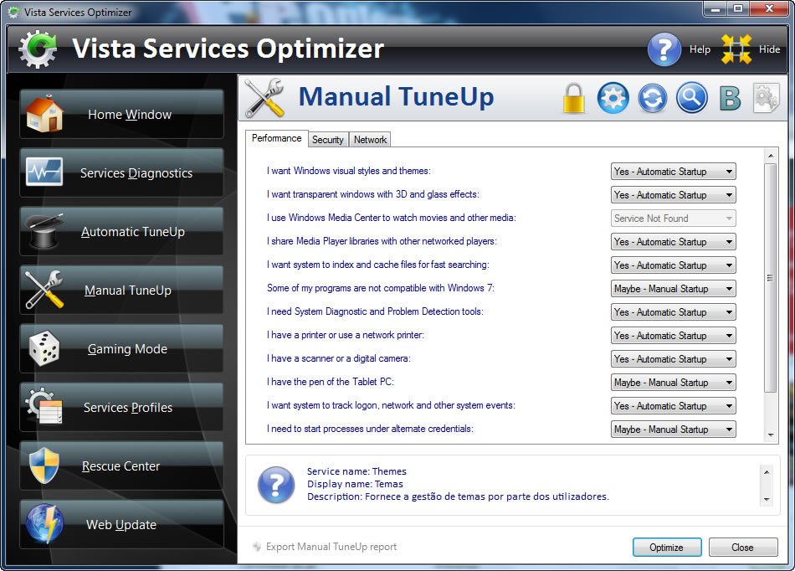Click the magic hat Automatic TuneUp icon
Viewport: 795px width, 571px height.
[x=44, y=231]
